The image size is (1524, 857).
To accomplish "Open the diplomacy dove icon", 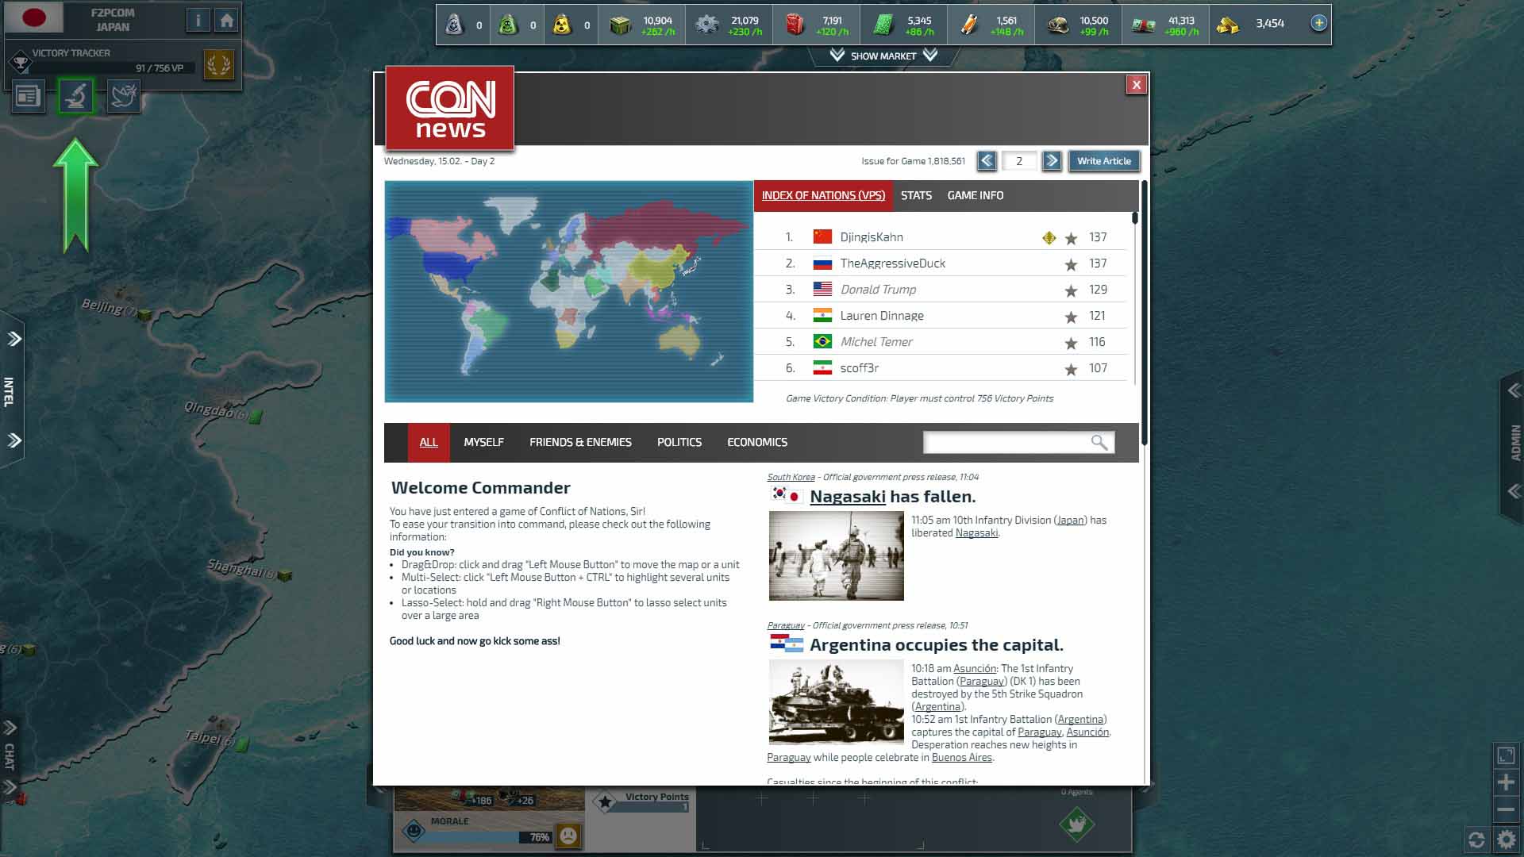I will (124, 97).
